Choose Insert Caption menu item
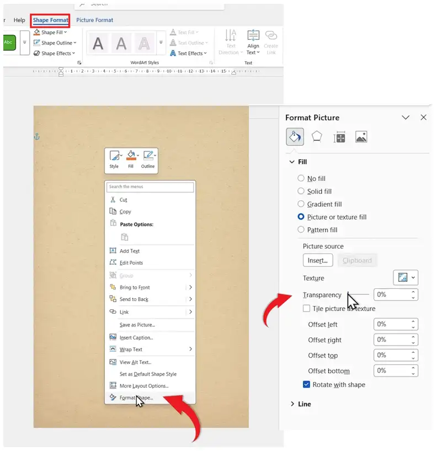437x451 pixels. [150, 337]
